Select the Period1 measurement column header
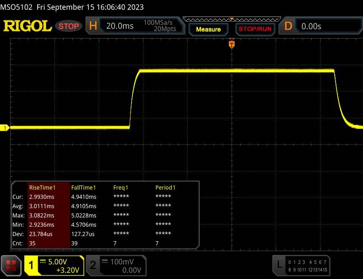The height and width of the screenshot is (279, 363). [165, 187]
